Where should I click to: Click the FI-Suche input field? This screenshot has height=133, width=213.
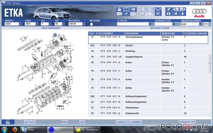(x=133, y=24)
